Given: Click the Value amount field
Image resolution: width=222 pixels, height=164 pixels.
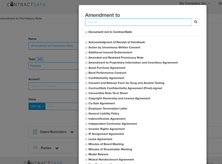Looking at the screenshot, I should click(x=62, y=106).
